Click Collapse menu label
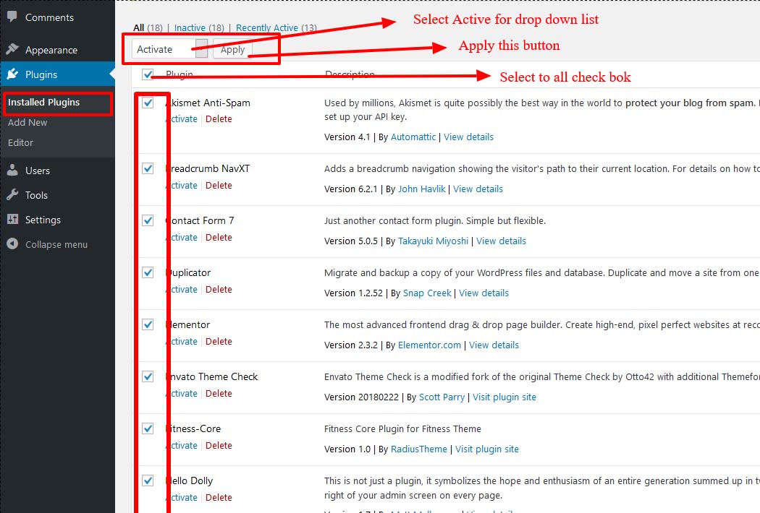 (x=56, y=244)
